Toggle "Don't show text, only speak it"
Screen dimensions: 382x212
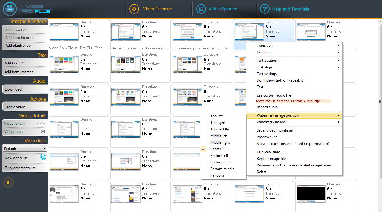pyautogui.click(x=294, y=80)
